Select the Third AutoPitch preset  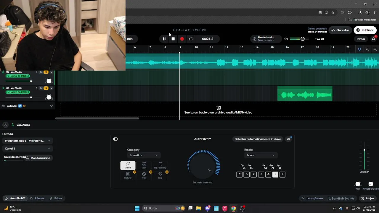click(x=144, y=175)
